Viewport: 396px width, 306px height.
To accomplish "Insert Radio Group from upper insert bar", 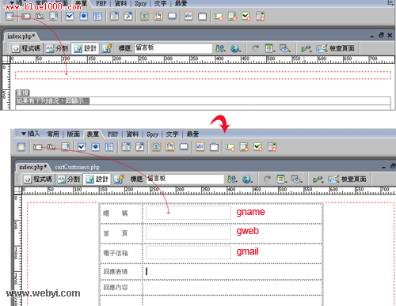I will tap(97, 17).
